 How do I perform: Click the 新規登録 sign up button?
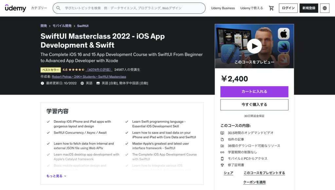[x=309, y=8]
